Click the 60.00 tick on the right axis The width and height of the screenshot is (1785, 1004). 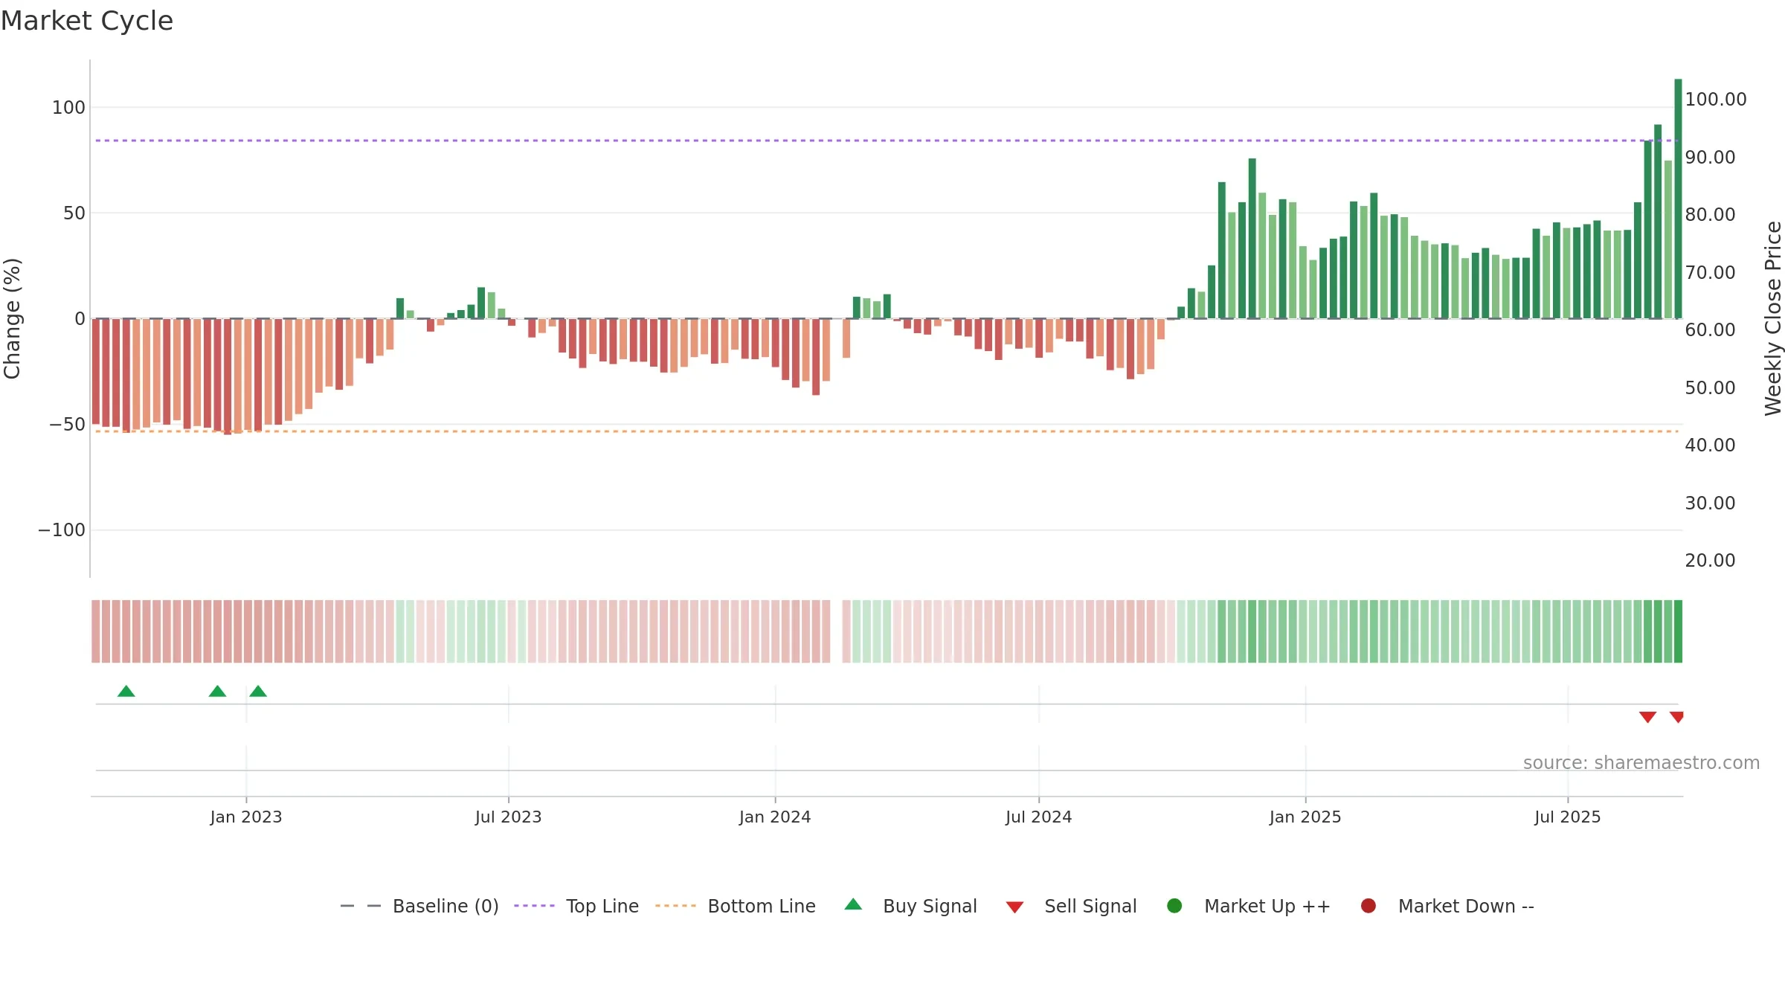point(1710,330)
